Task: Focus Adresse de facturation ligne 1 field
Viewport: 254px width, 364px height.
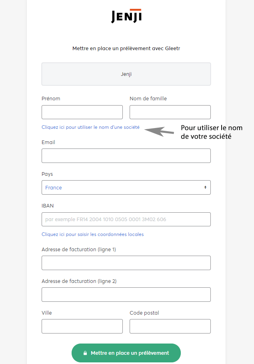Action: (126, 263)
